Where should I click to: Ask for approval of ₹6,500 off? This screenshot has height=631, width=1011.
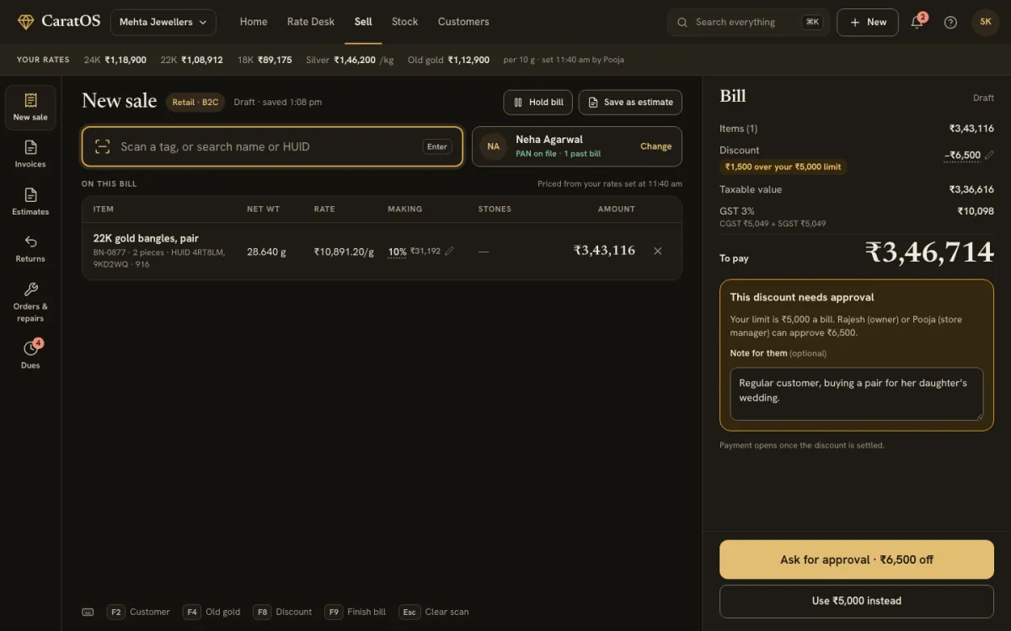pyautogui.click(x=857, y=559)
